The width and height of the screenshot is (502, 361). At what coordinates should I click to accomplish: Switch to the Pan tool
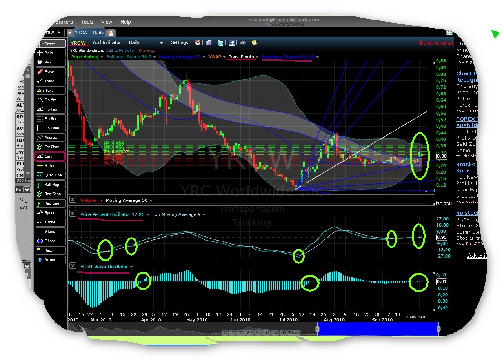[49, 62]
